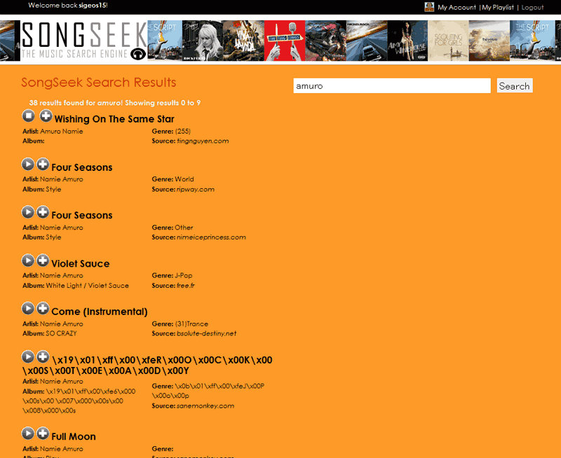Play Four Seasons from nimeiceprincess.com
The image size is (561, 458).
point(28,212)
